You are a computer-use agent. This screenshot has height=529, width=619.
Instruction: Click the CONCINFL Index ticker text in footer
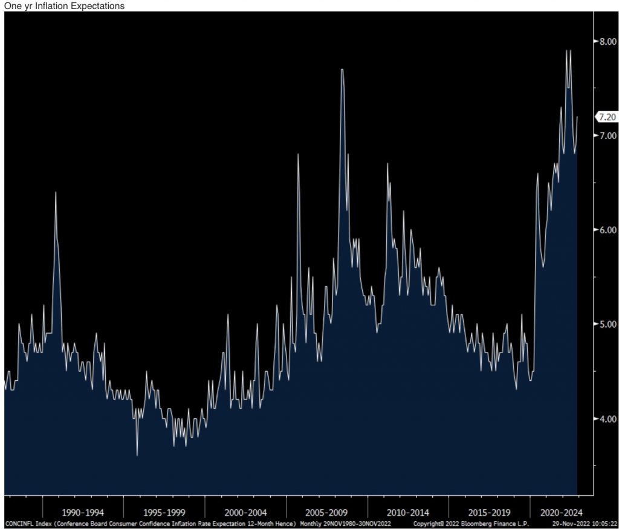pos(29,524)
